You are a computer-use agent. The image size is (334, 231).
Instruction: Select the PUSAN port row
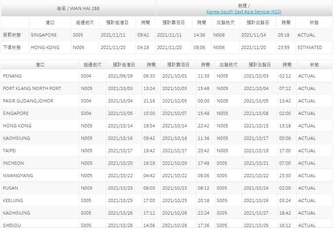(x=167, y=188)
